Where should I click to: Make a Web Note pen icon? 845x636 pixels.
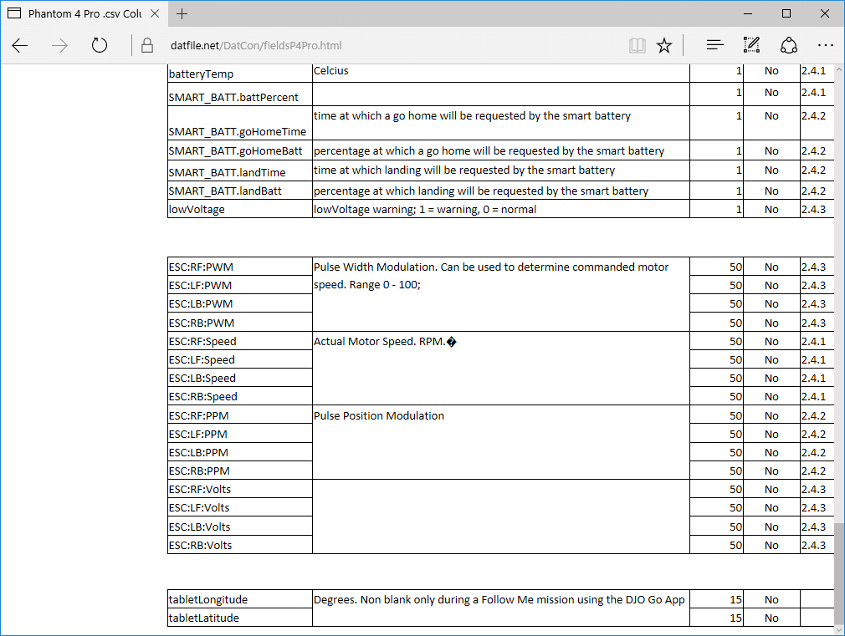tap(751, 46)
